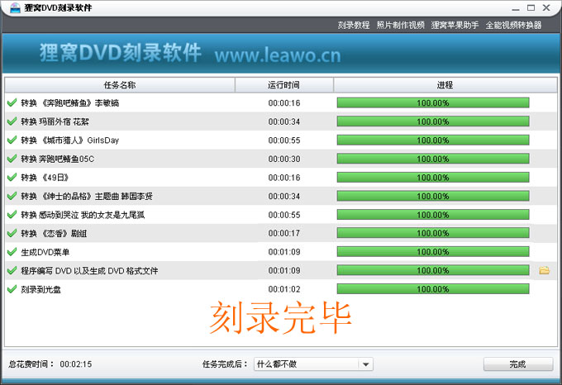Click green checkmark beside 刻录到光盘 task
Image resolution: width=562 pixels, height=385 pixels.
pos(12,289)
